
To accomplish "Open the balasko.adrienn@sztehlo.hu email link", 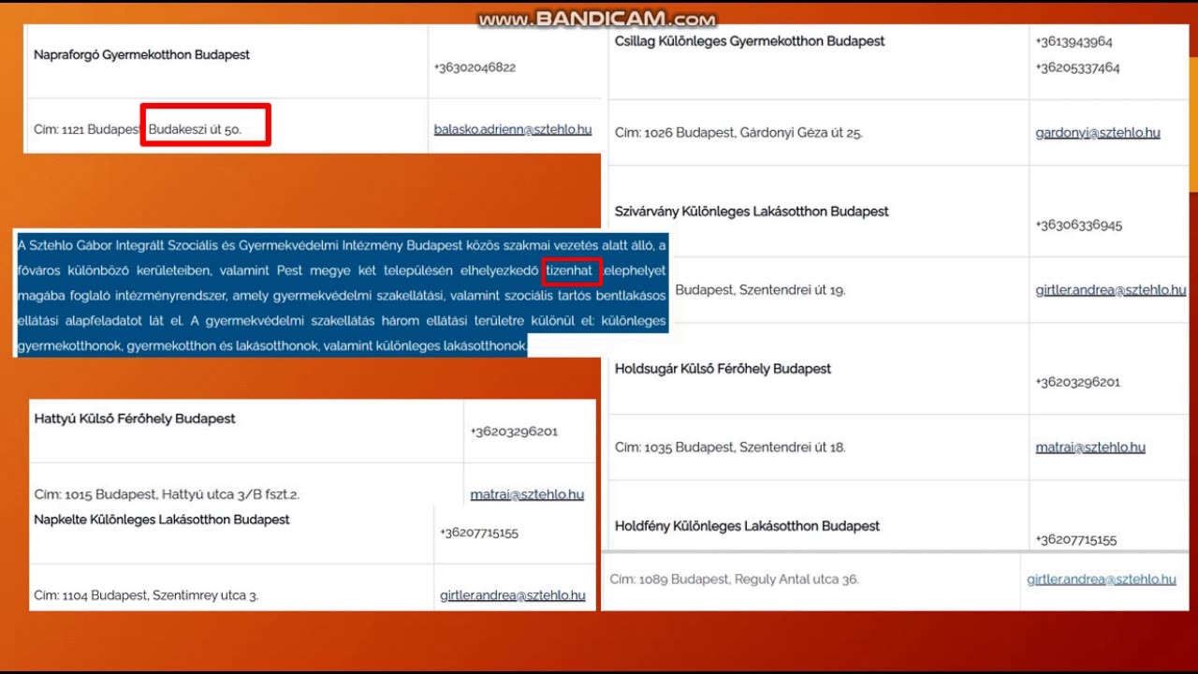I will pos(513,129).
